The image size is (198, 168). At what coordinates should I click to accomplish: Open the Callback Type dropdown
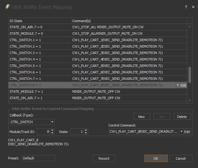point(52,122)
